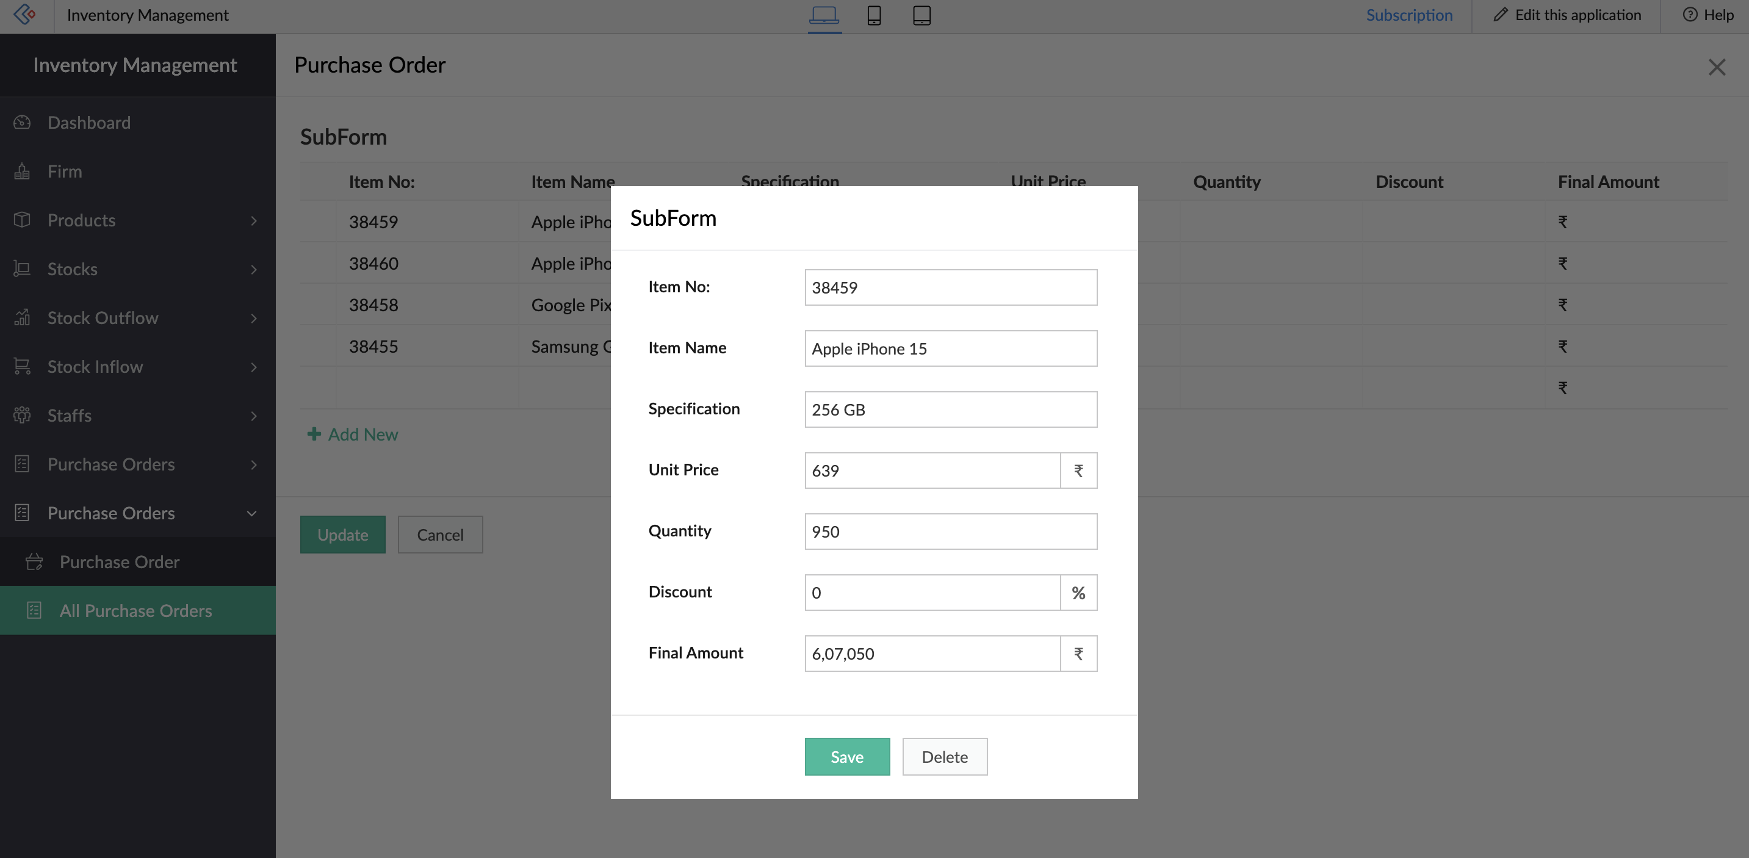Collapse the open Purchase Orders section
Image resolution: width=1749 pixels, height=858 pixels.
tap(252, 513)
